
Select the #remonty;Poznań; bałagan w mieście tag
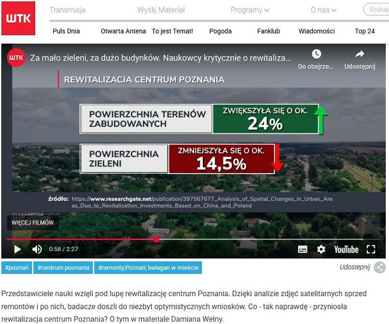(x=148, y=268)
